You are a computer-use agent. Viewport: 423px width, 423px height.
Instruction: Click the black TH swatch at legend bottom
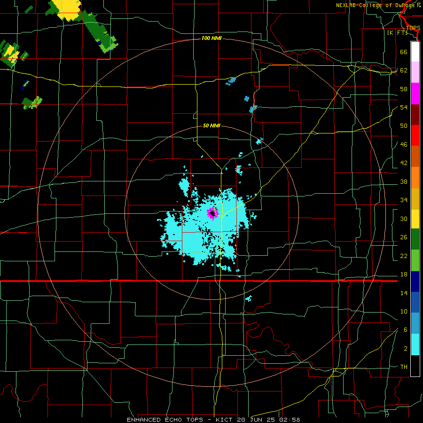(415, 366)
